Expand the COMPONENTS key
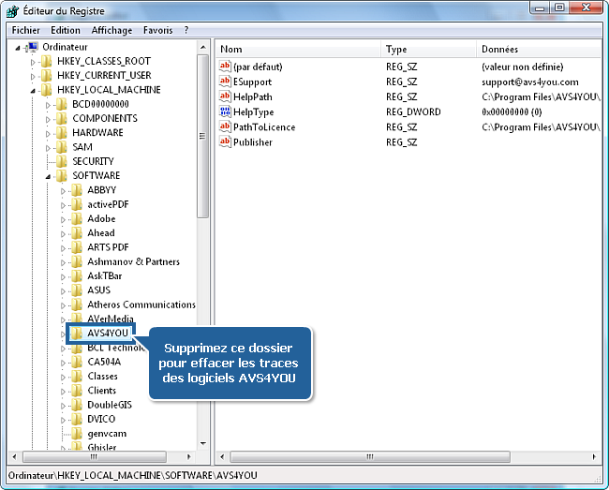 (x=48, y=119)
